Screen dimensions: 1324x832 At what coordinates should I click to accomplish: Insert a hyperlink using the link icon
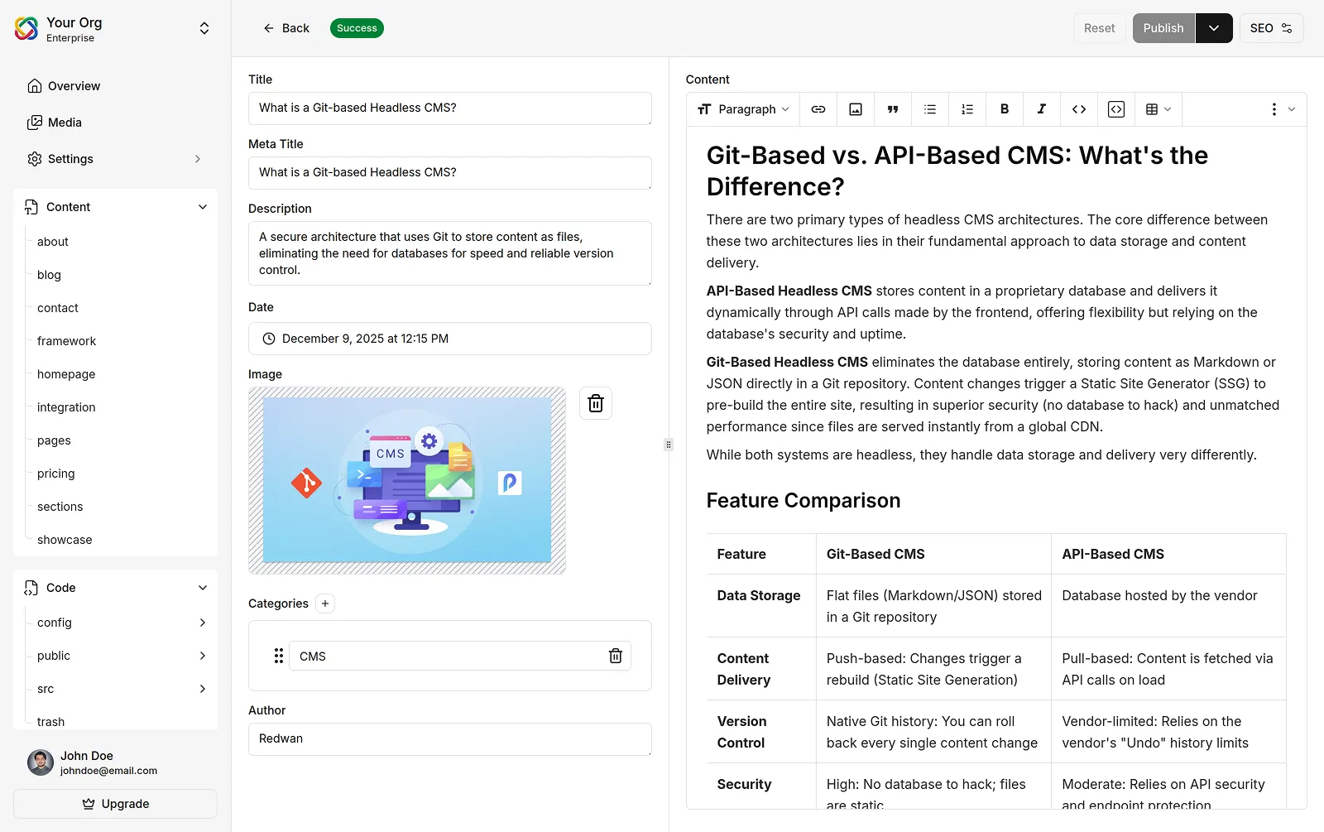[x=818, y=108]
